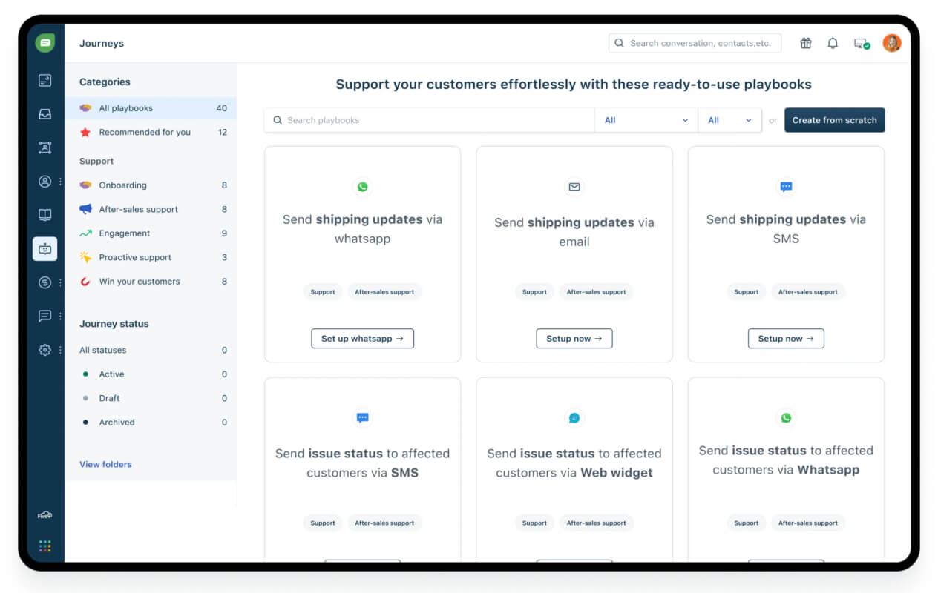Open the inbox tray icon in sidebar
This screenshot has width=938, height=593.
45,114
